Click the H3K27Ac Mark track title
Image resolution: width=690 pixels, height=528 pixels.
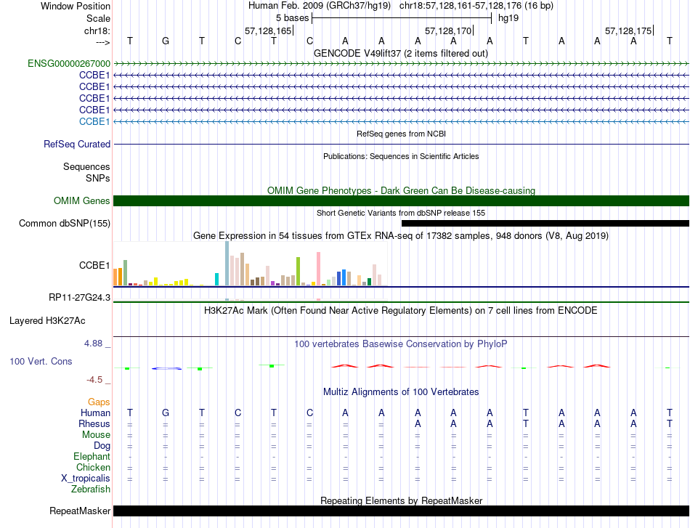point(400,311)
